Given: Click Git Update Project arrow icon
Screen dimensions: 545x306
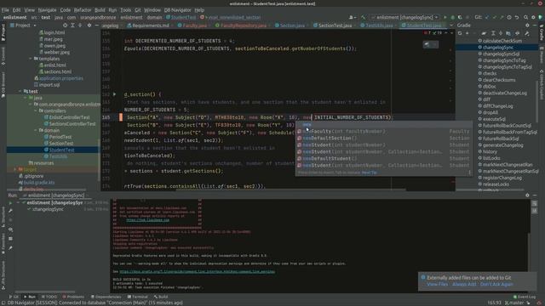Looking at the screenshot, I should pos(486,17).
